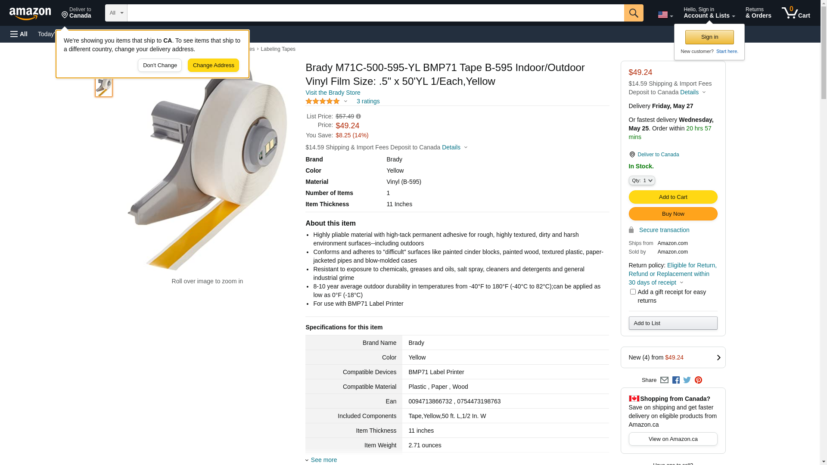Open the US flag language selector
This screenshot has height=465, width=827.
click(x=665, y=15)
